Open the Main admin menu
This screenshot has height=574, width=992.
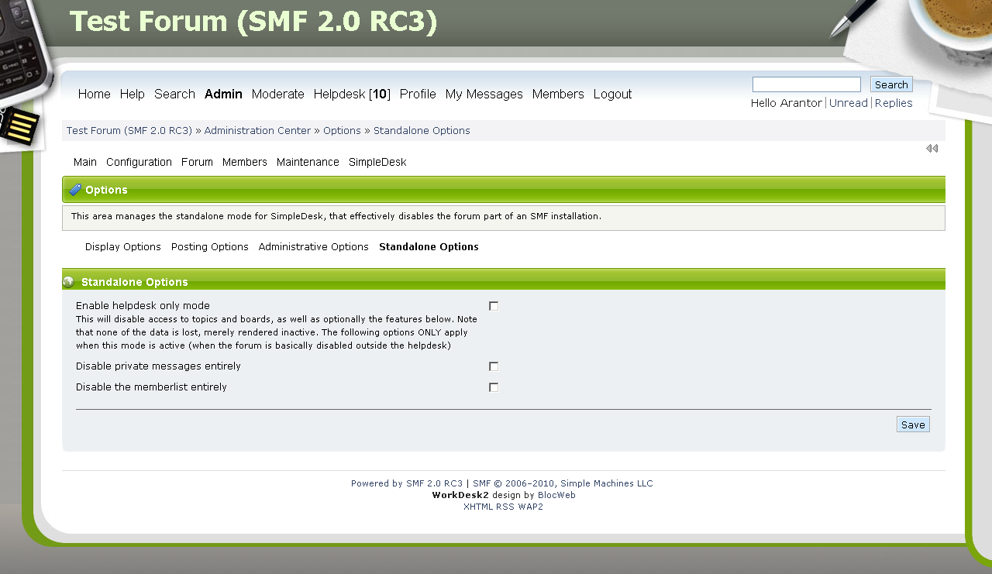85,162
